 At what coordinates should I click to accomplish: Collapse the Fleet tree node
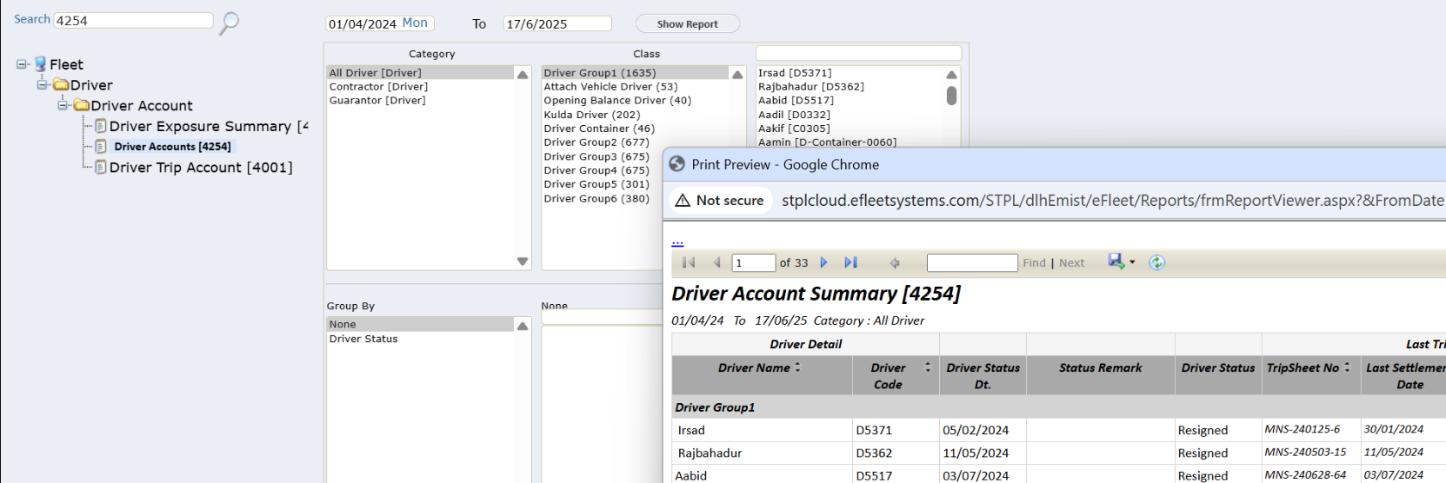[x=22, y=64]
